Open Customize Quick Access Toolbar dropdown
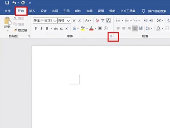This screenshot has height=128, width=170. (30, 3)
